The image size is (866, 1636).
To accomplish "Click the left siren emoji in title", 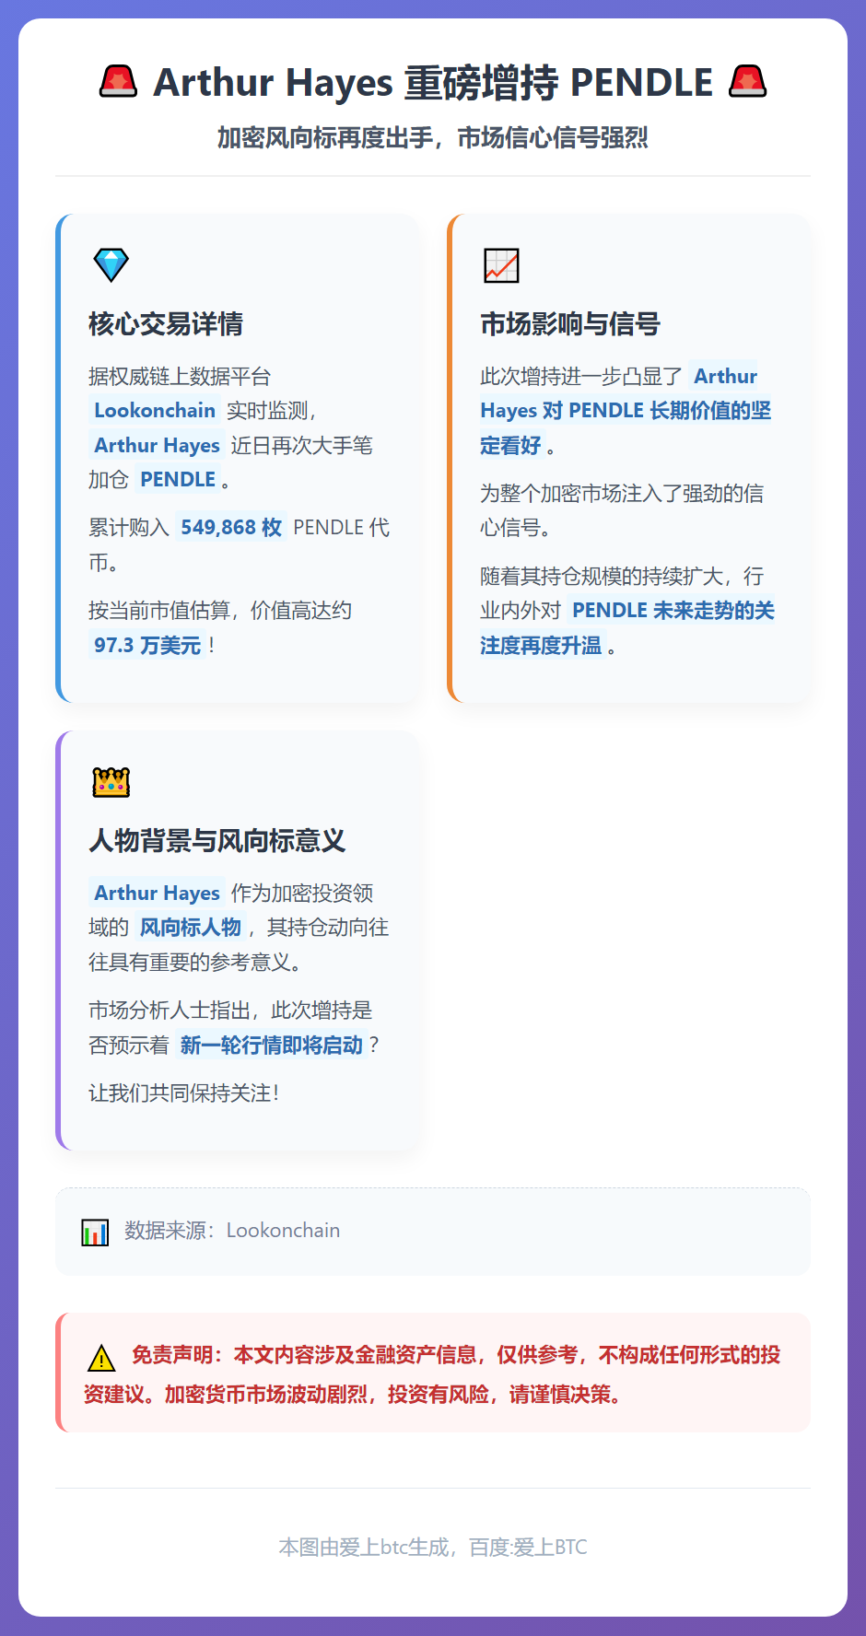I will [118, 82].
